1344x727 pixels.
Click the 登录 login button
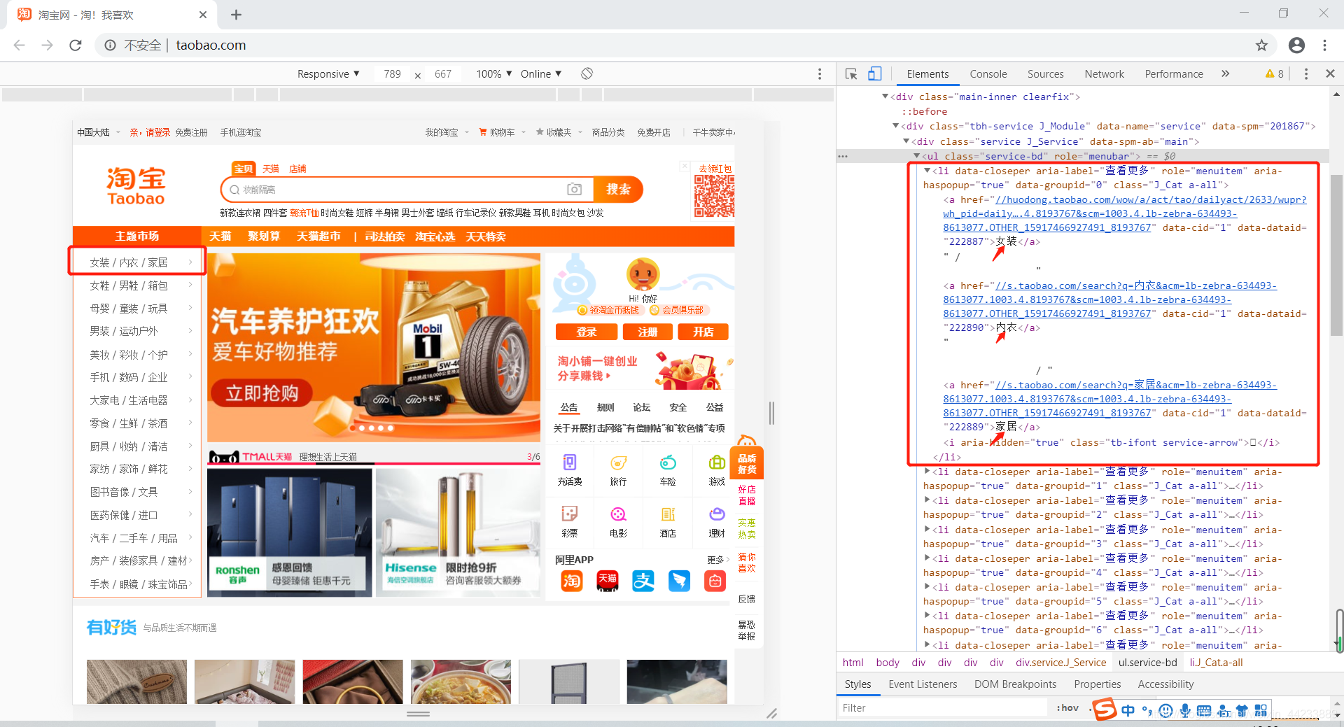586,332
